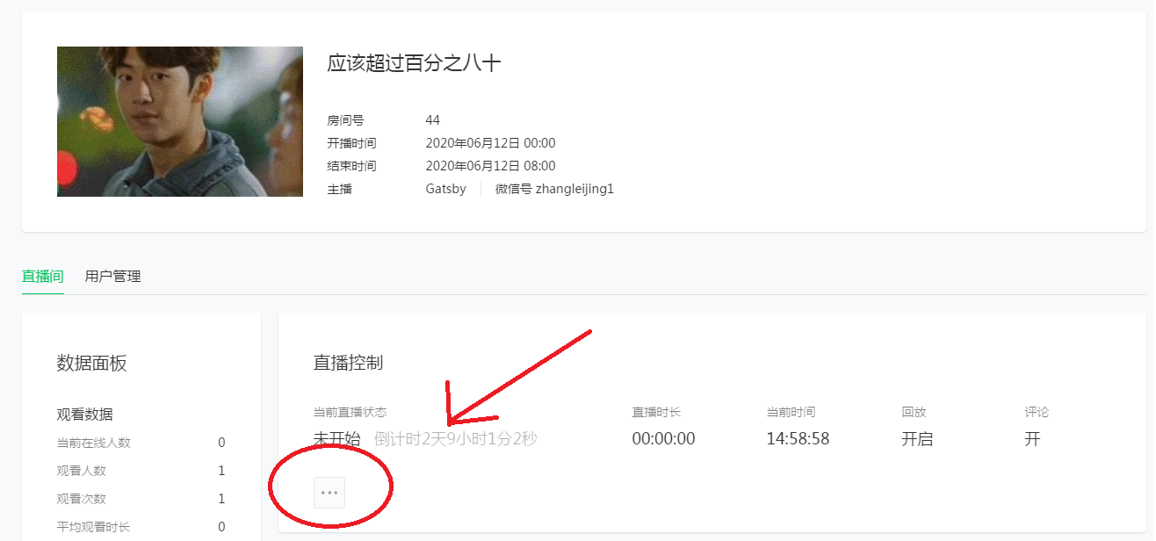
Task: Click the 评论 status 开
Action: coord(1032,438)
